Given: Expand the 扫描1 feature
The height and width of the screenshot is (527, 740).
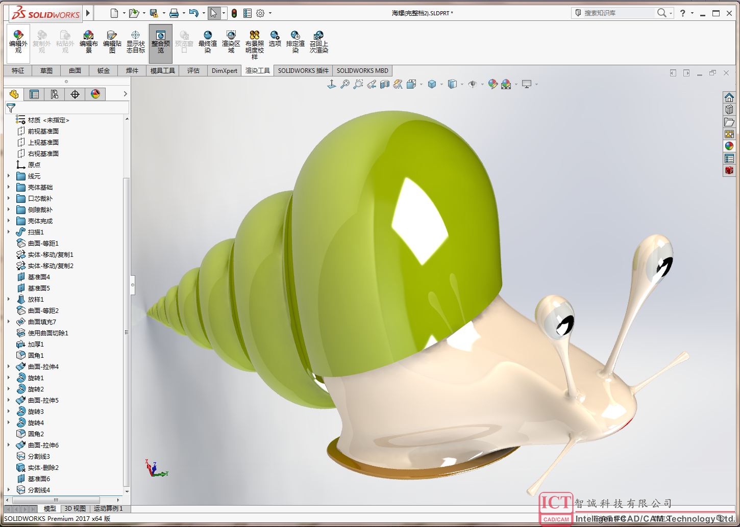Looking at the screenshot, I should 8,232.
